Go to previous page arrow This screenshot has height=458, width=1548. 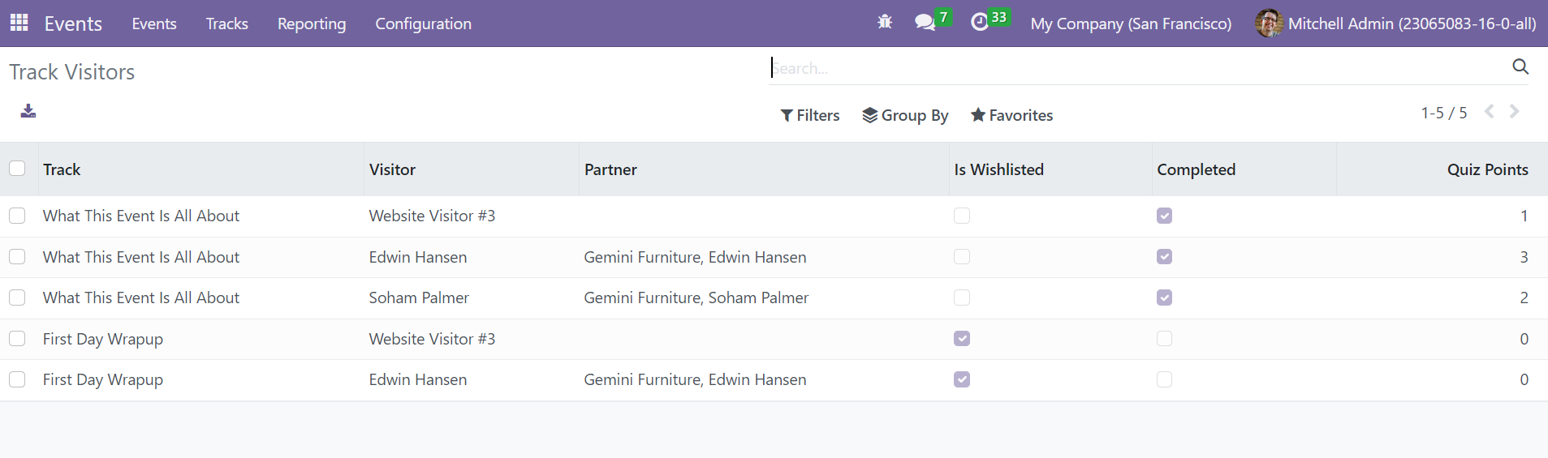tap(1489, 112)
